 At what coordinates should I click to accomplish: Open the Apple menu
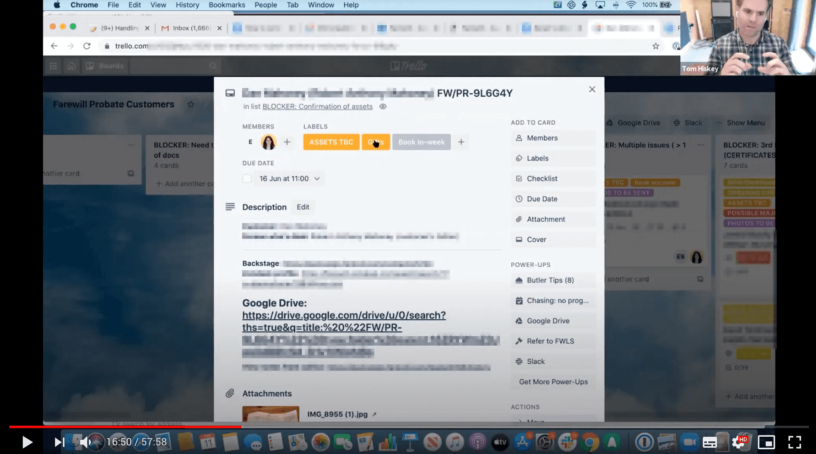(57, 5)
